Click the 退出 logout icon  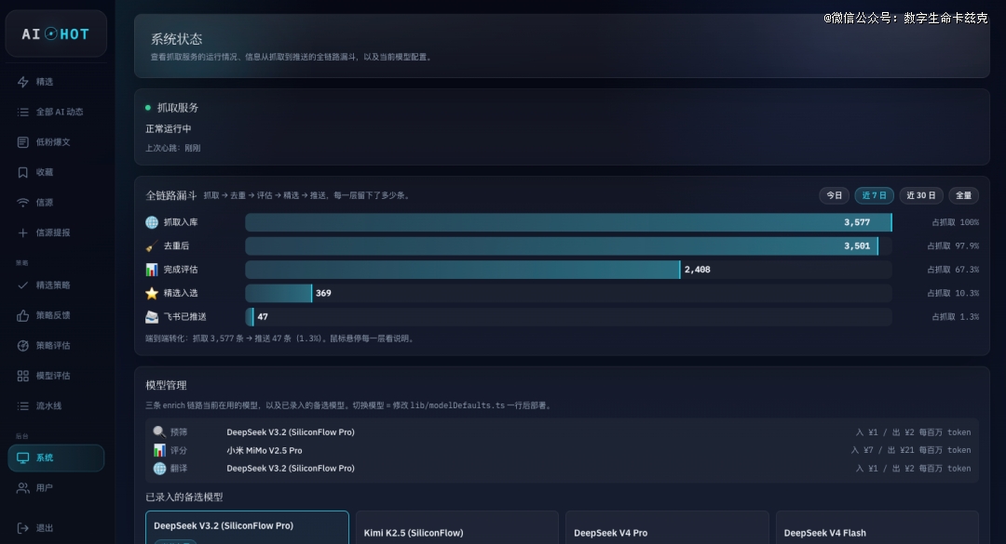pyautogui.click(x=23, y=528)
